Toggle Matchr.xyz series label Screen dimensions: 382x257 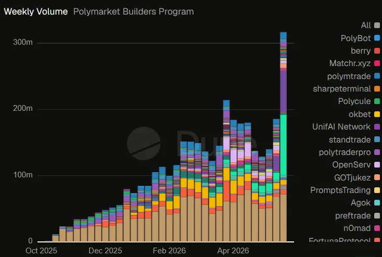350,63
